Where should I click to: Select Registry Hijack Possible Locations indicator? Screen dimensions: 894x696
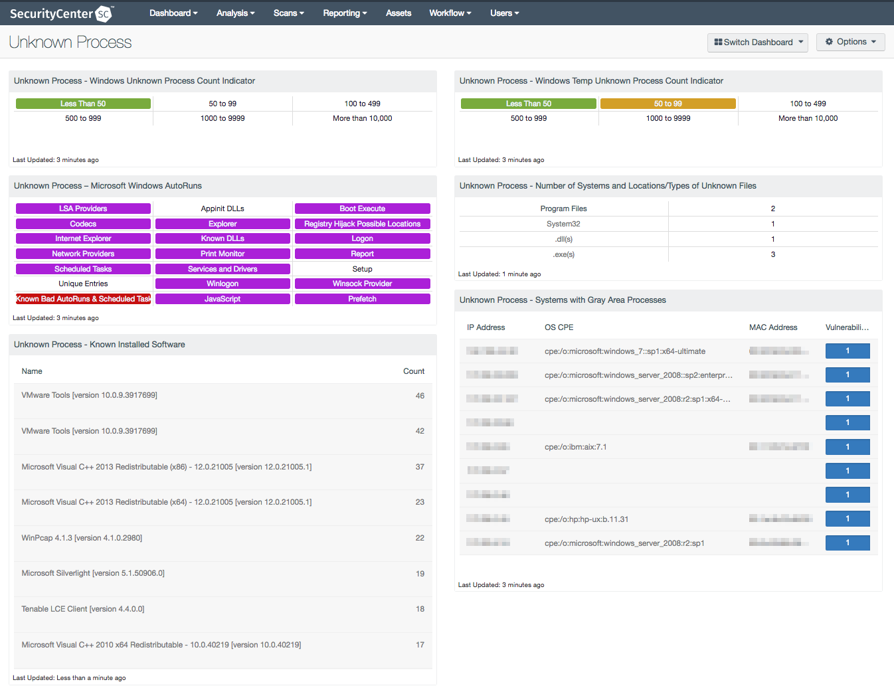coord(363,224)
